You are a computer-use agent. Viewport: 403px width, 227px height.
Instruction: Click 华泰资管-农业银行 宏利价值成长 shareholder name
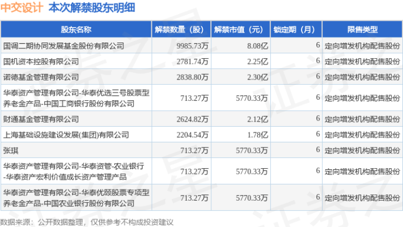(73, 172)
